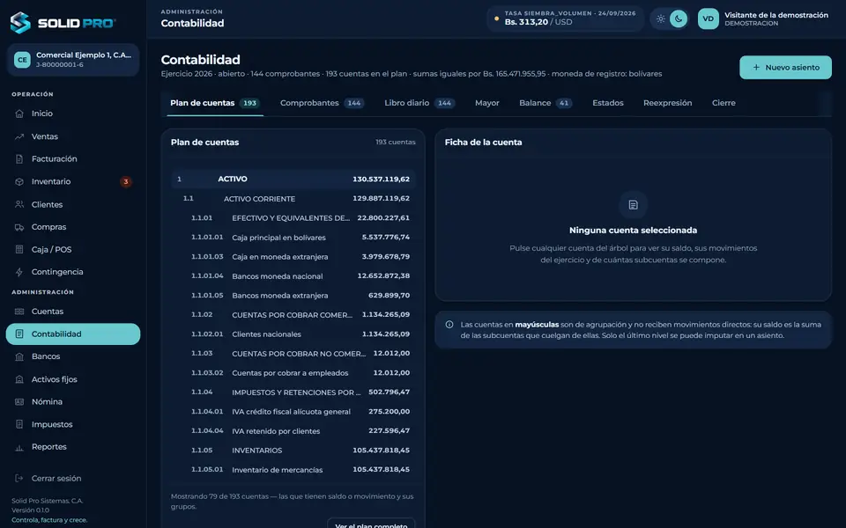Switch to light mode sun icon
The height and width of the screenshot is (528, 846).
[660, 18]
